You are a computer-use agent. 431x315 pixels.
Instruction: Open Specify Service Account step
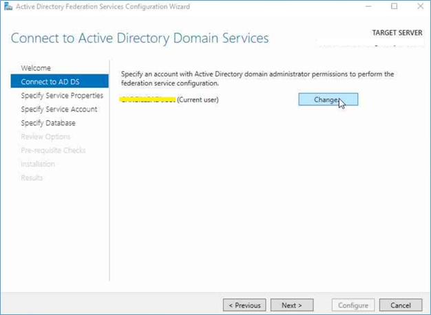pyautogui.click(x=59, y=109)
